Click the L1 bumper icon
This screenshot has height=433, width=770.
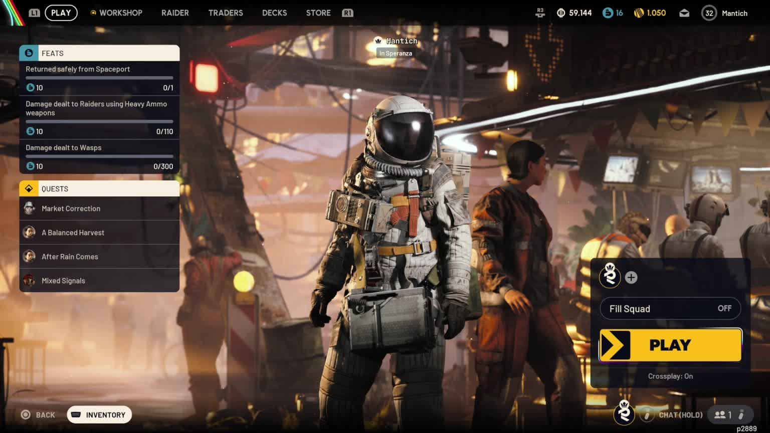(34, 13)
